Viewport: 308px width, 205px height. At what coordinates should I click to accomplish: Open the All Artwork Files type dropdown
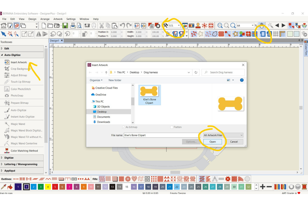click(223, 135)
